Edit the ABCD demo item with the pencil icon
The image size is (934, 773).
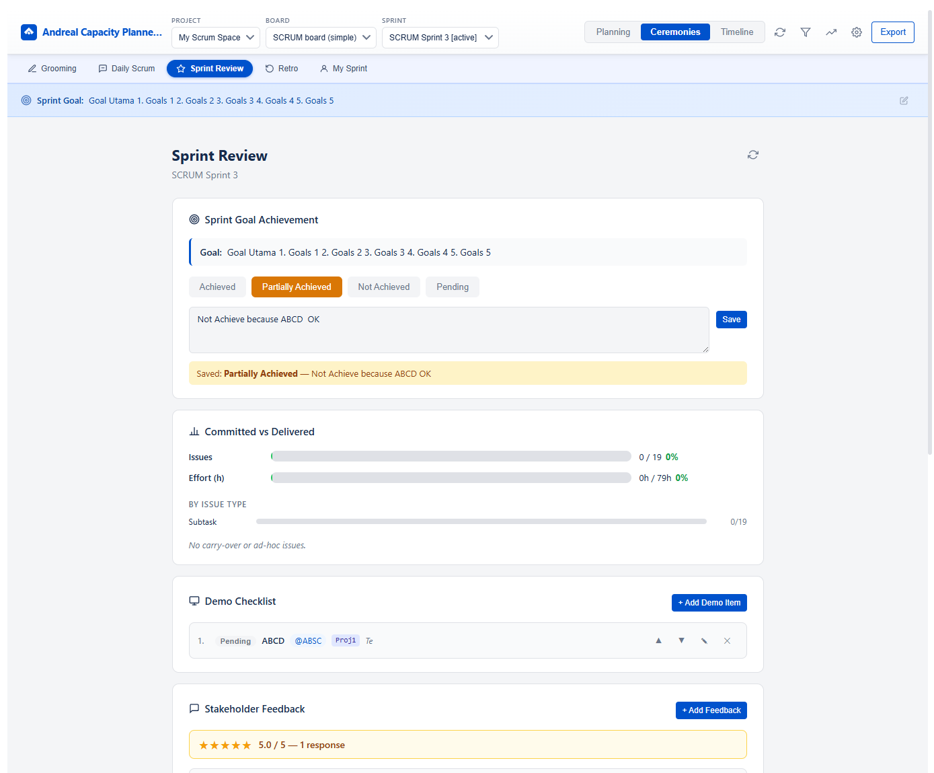click(704, 640)
